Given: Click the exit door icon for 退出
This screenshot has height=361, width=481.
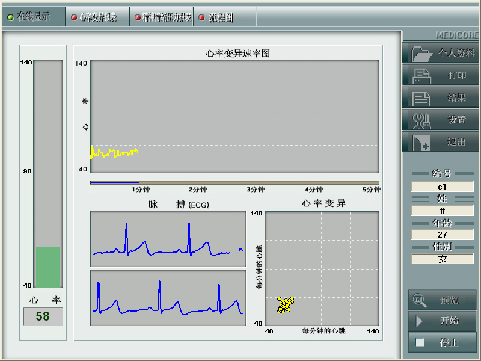Looking at the screenshot, I should 422,143.
